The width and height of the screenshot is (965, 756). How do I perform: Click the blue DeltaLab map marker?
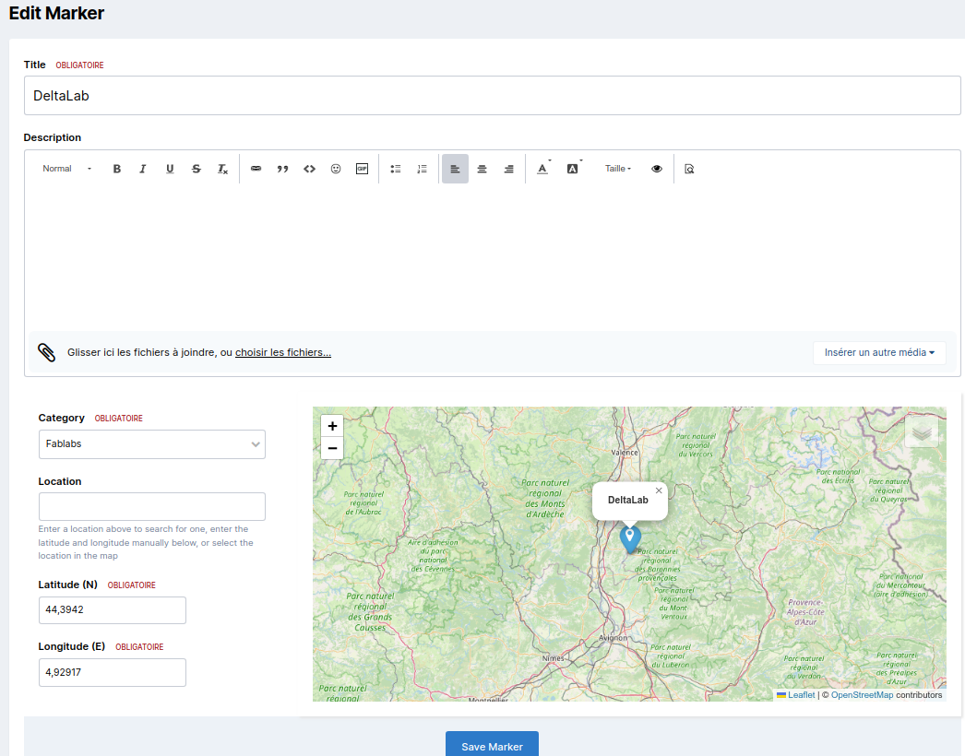pyautogui.click(x=629, y=539)
